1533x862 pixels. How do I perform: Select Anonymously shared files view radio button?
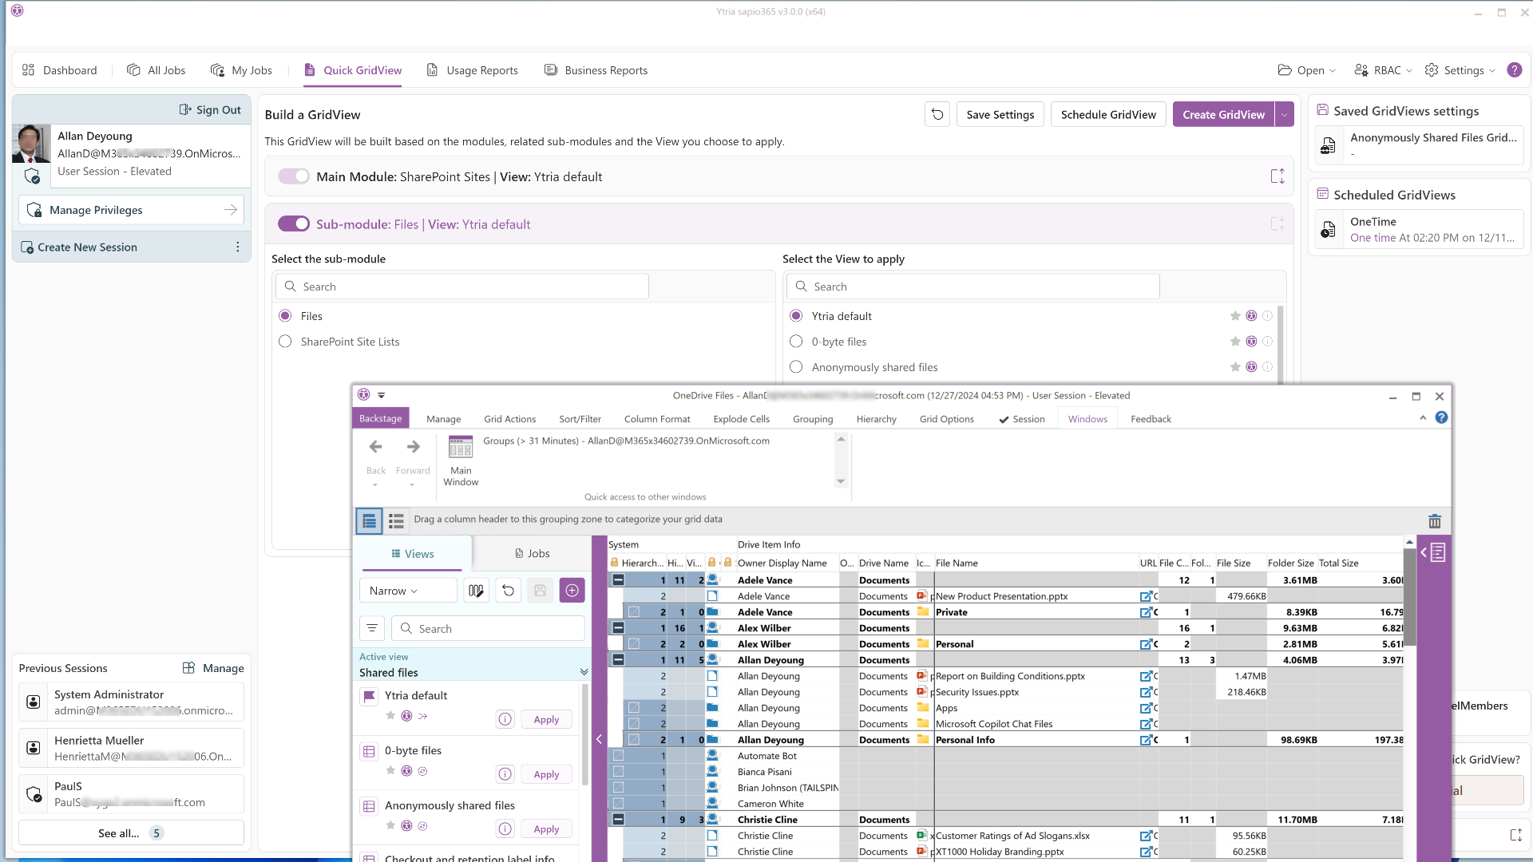coord(796,367)
